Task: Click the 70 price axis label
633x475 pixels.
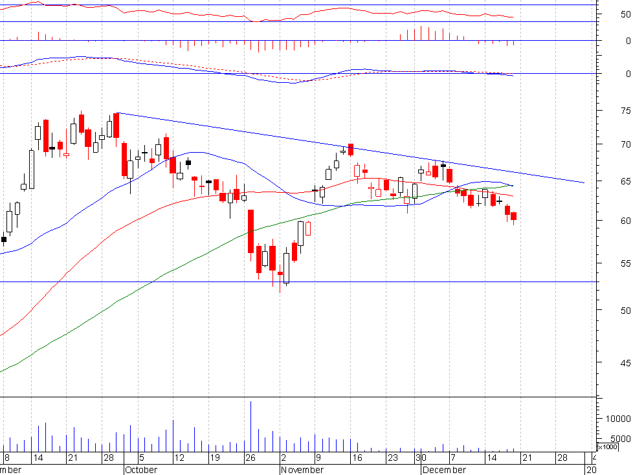Action: [x=625, y=144]
